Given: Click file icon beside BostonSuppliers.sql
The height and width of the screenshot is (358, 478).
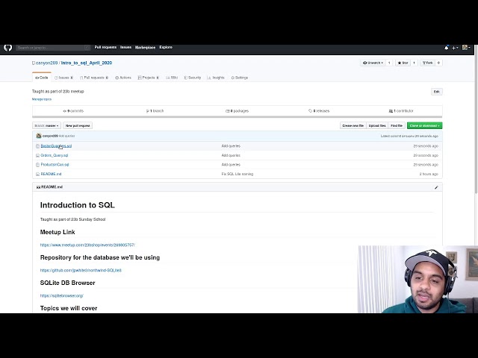Looking at the screenshot, I should 38,146.
